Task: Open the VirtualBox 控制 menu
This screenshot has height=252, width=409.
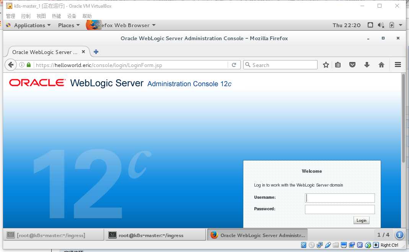Action: (26, 16)
